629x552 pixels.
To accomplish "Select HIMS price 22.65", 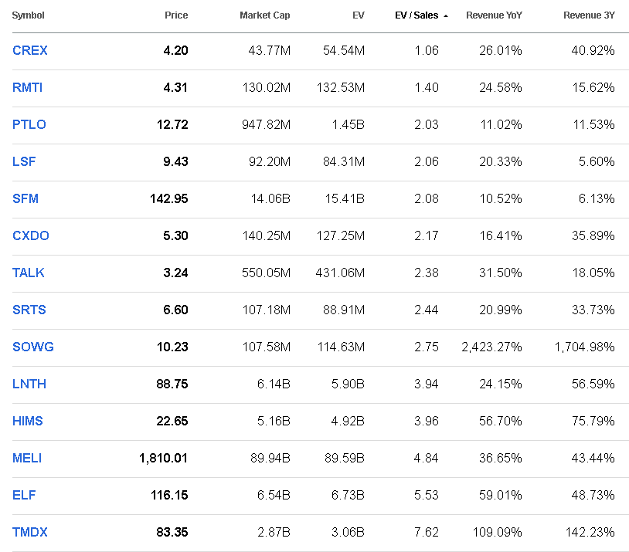I will pyautogui.click(x=172, y=421).
